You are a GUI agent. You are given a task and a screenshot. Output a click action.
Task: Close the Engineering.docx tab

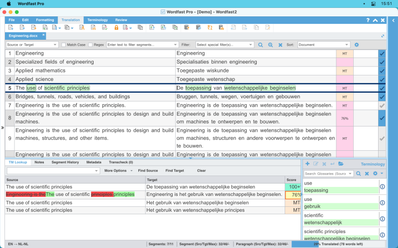(43, 35)
